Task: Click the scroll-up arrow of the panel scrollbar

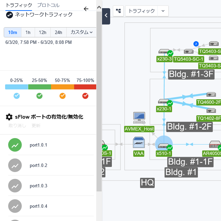Action: click(x=99, y=7)
